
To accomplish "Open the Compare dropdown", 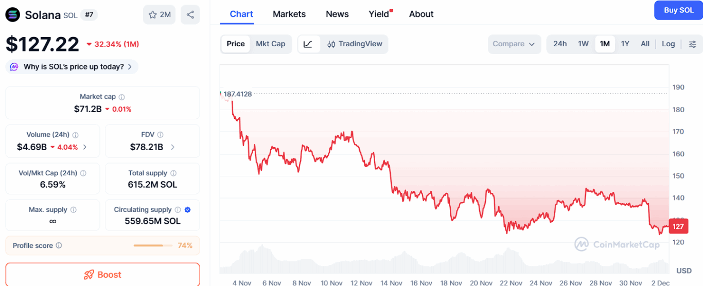I will 514,44.
